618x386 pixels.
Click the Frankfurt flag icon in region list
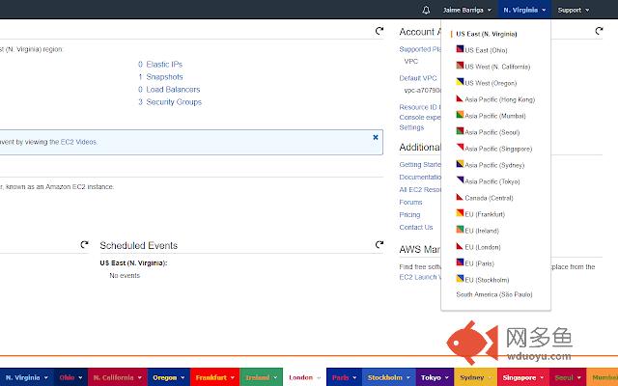coord(460,213)
